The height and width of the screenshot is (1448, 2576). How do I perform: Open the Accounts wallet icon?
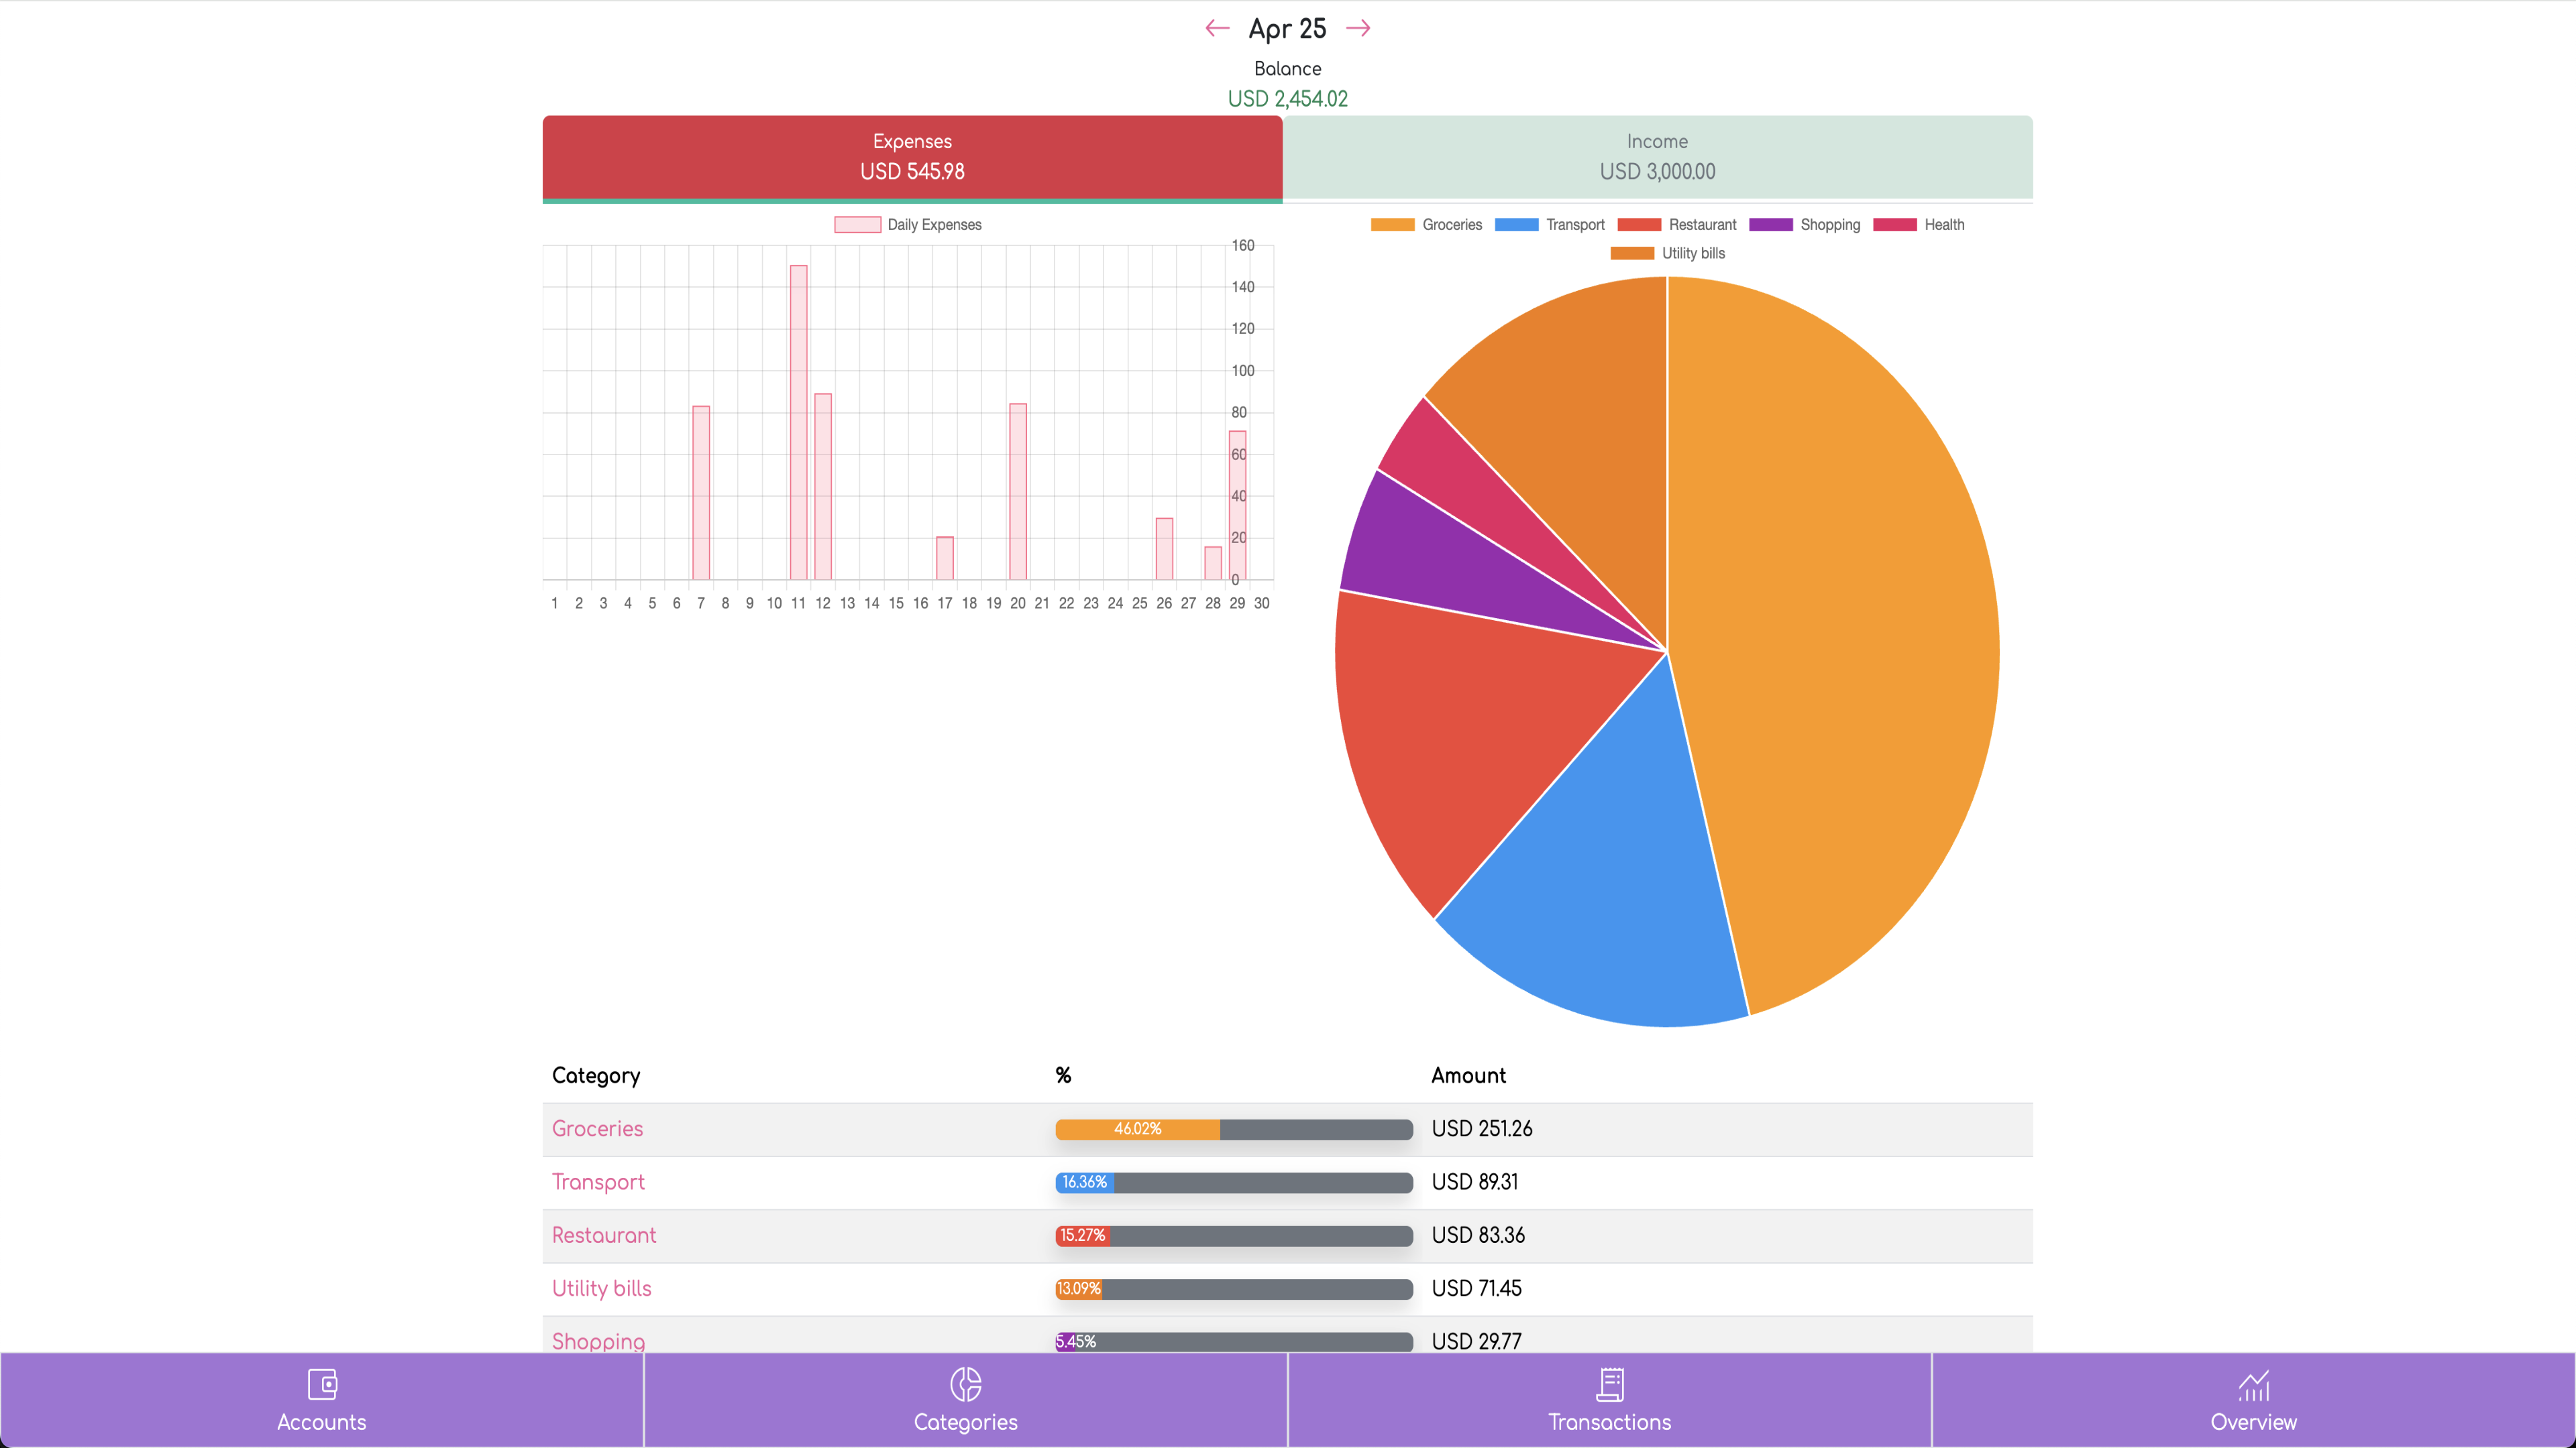322,1384
